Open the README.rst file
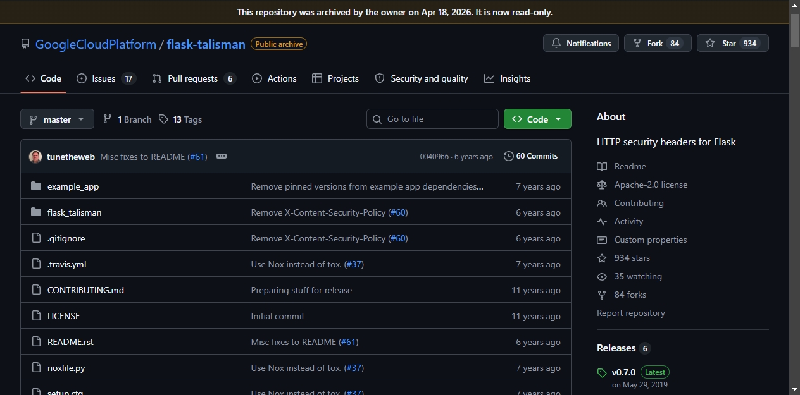This screenshot has width=800, height=395. 70,342
